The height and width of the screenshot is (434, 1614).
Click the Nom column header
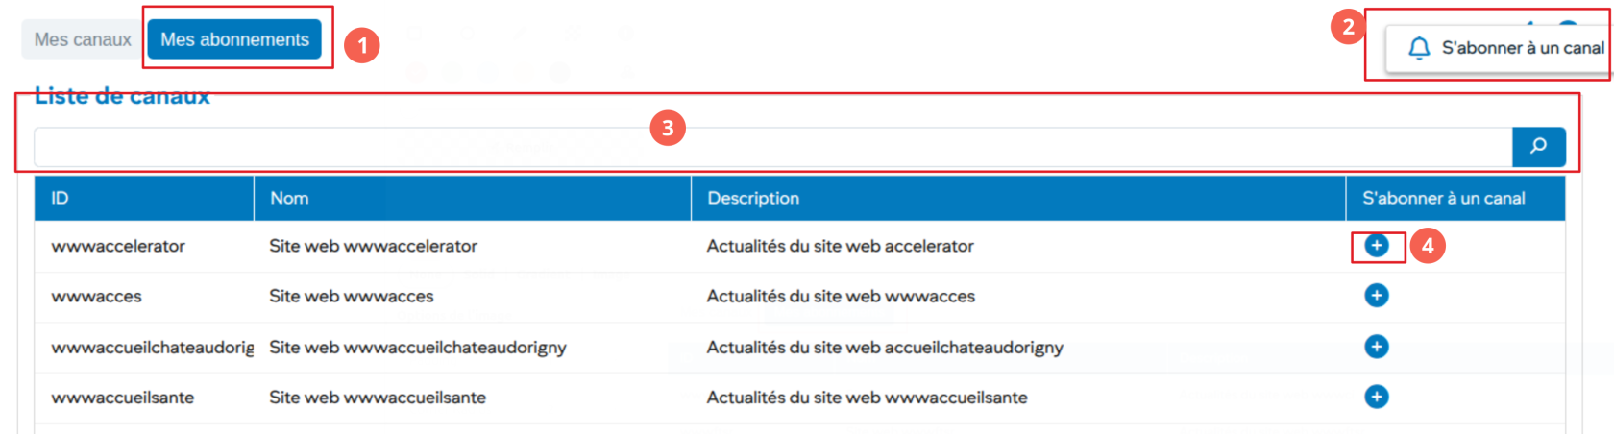tap(289, 198)
